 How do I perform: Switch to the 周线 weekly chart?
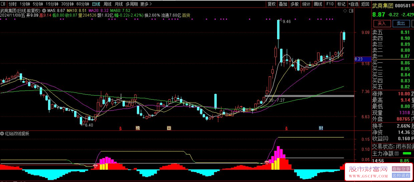point(108,4)
